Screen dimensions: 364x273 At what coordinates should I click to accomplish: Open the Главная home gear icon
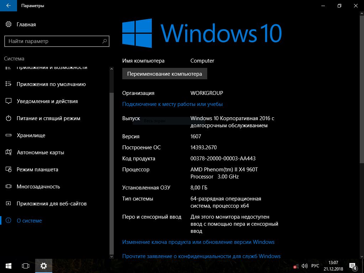[9, 24]
